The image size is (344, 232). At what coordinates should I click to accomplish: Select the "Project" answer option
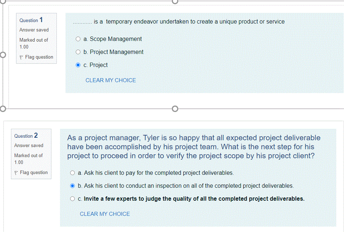click(78, 65)
